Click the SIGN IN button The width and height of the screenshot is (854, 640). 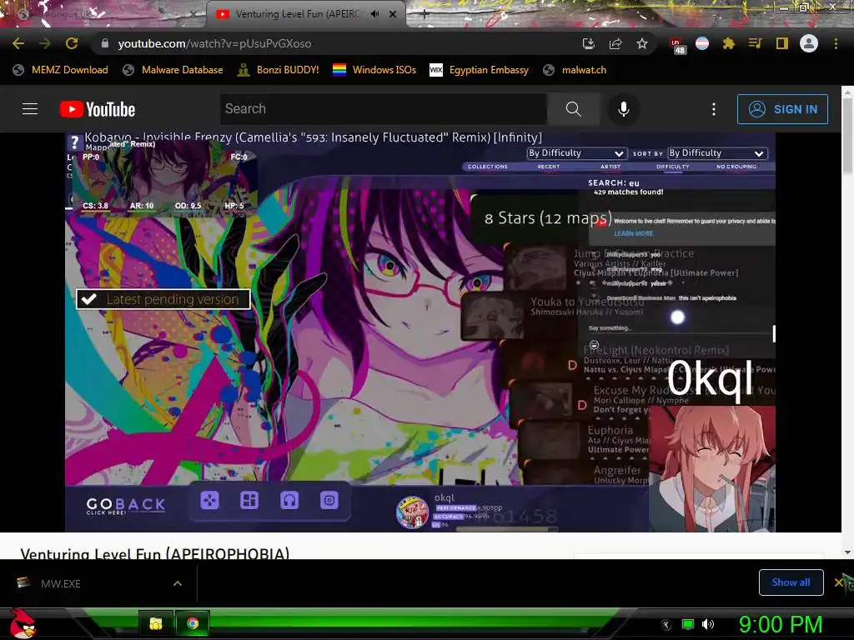click(782, 109)
